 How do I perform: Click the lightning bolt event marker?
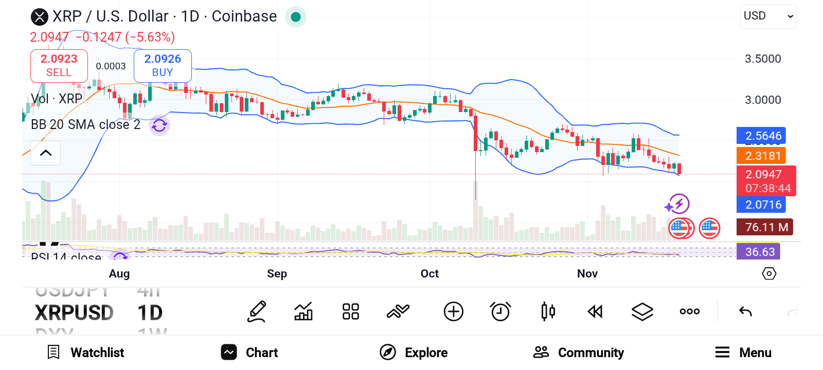point(678,204)
